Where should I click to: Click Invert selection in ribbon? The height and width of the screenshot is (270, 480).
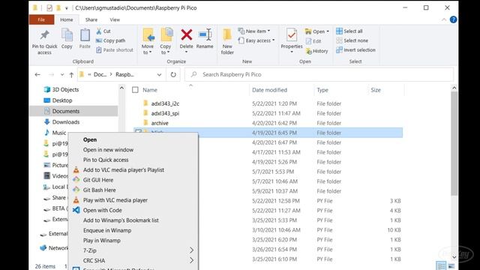(355, 50)
